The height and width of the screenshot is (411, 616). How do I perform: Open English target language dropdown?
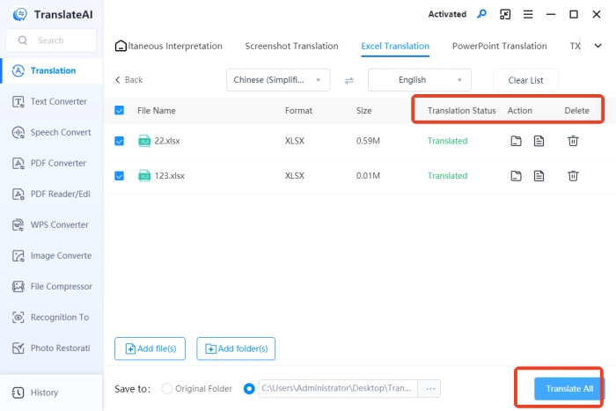click(x=419, y=80)
